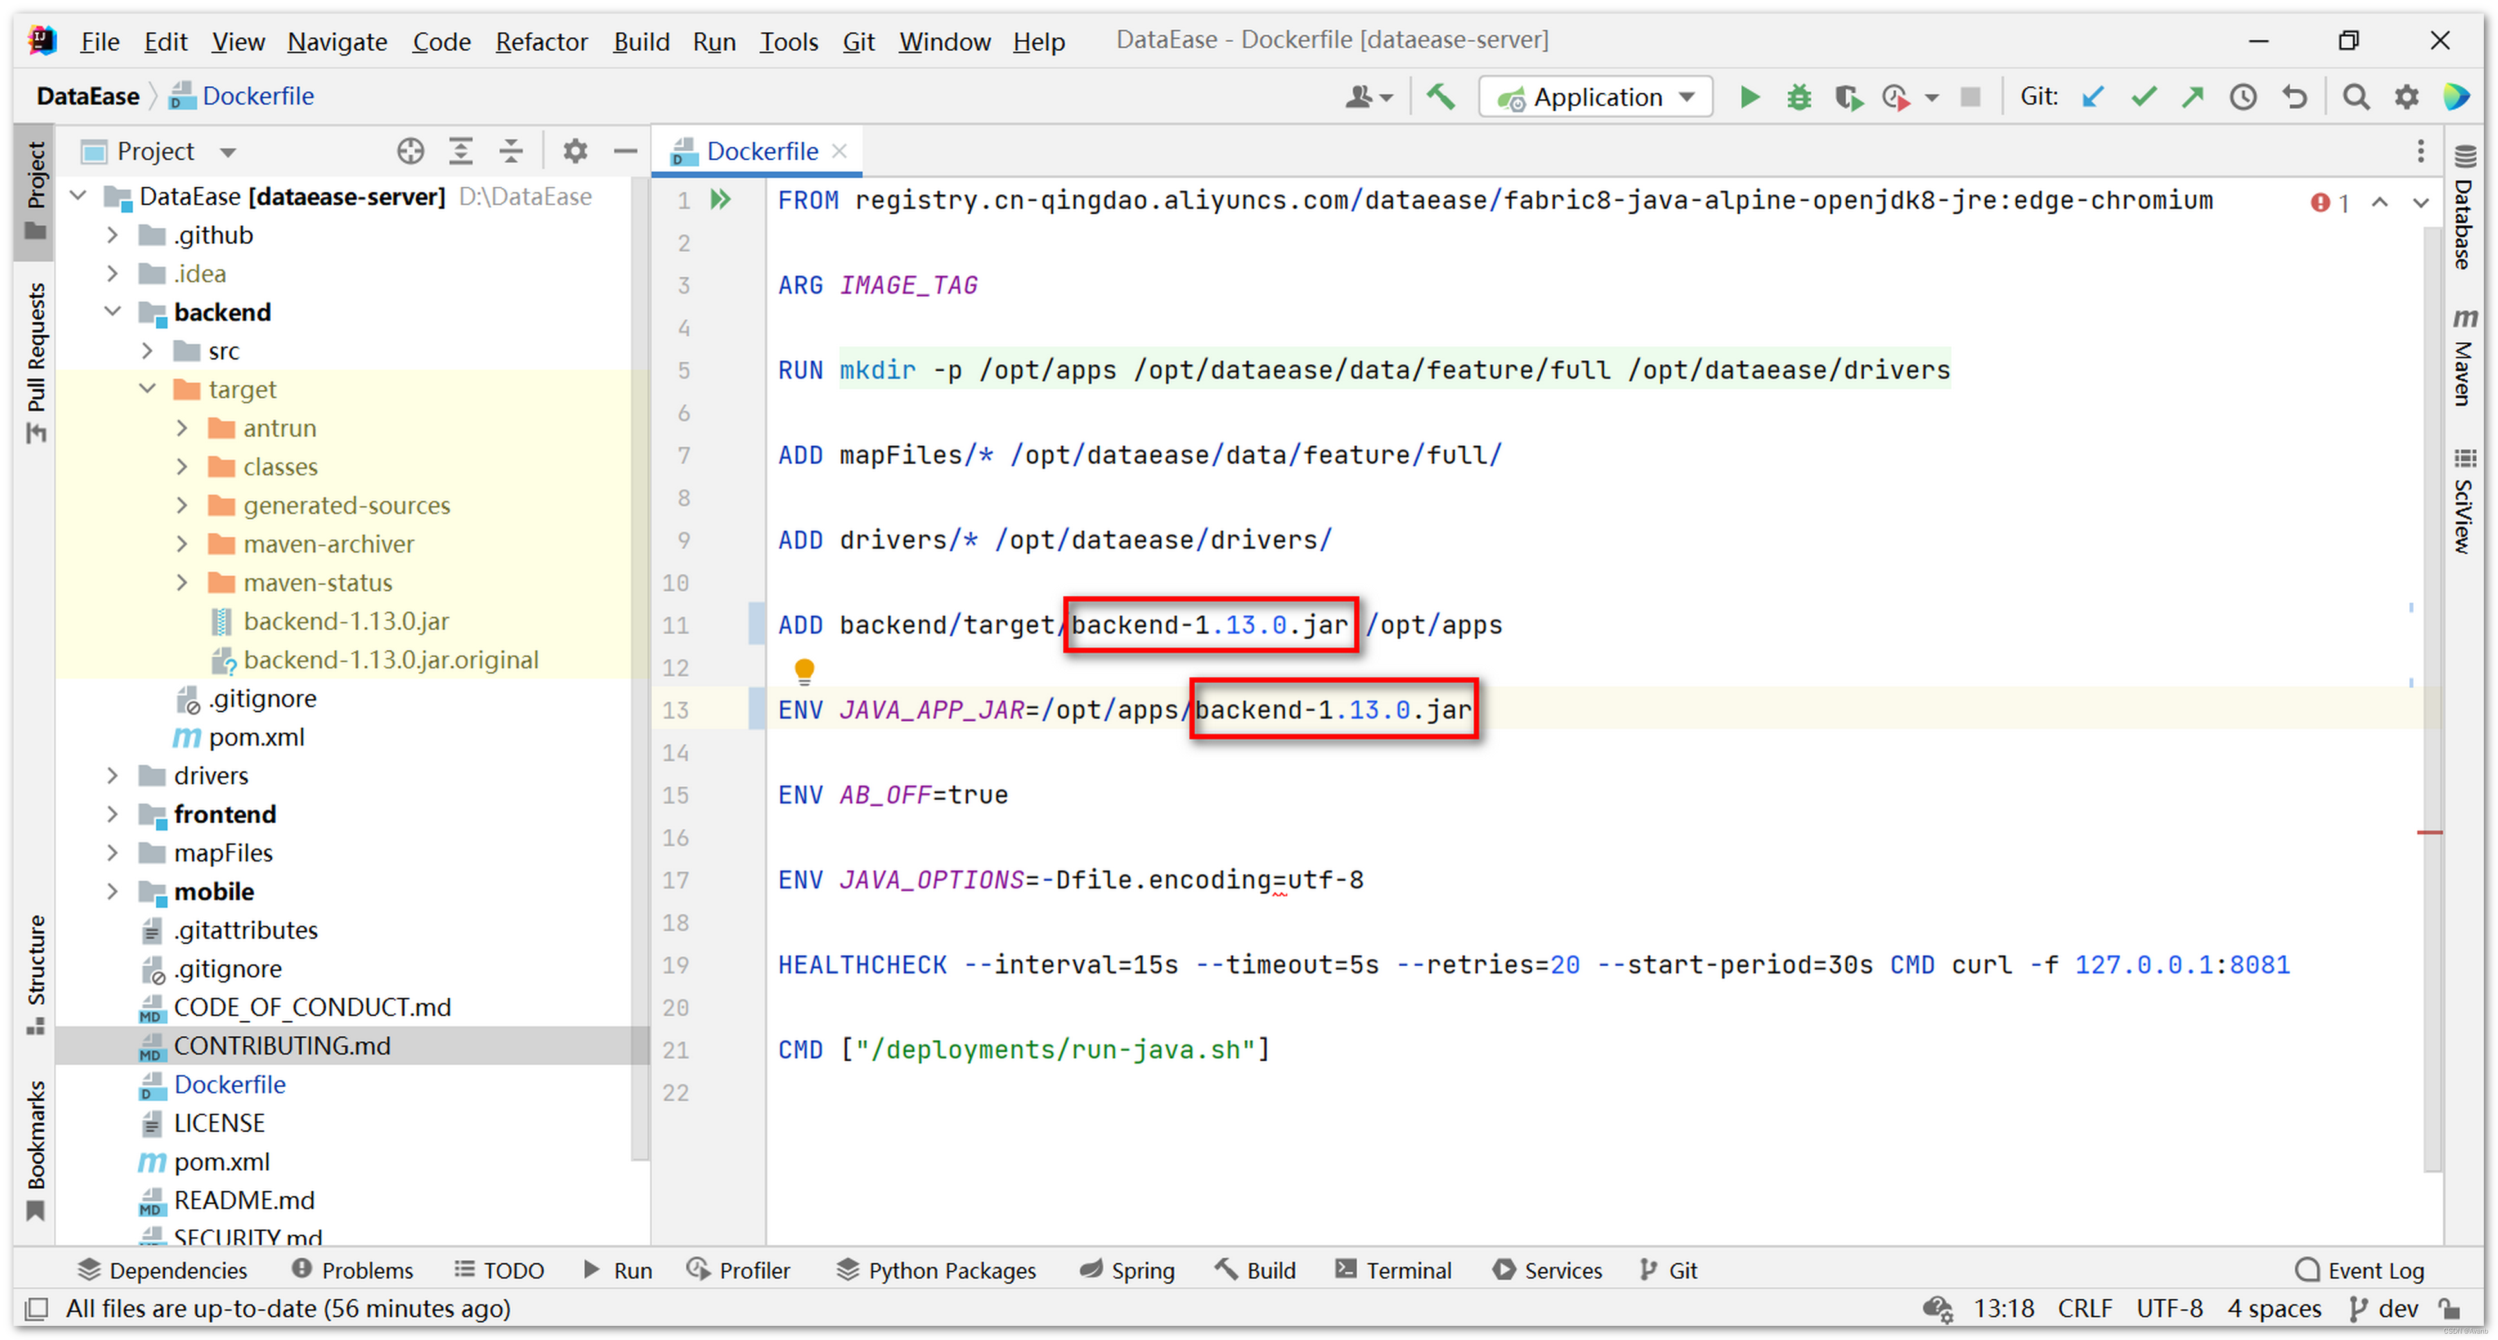Click the Git commit checkmark icon
Image resolution: width=2498 pixels, height=1340 pixels.
point(2143,97)
